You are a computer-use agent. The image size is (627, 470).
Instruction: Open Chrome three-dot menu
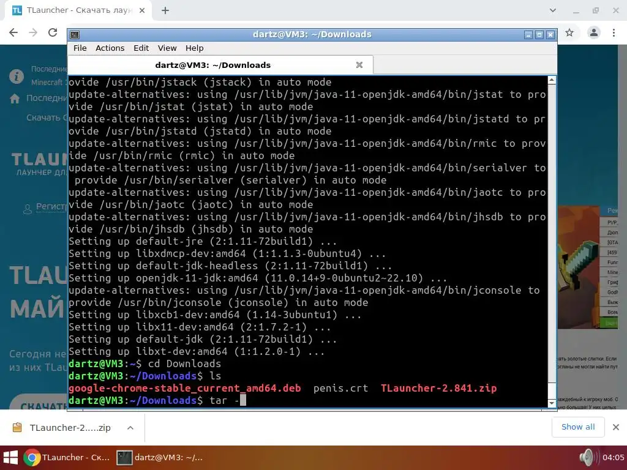614,32
